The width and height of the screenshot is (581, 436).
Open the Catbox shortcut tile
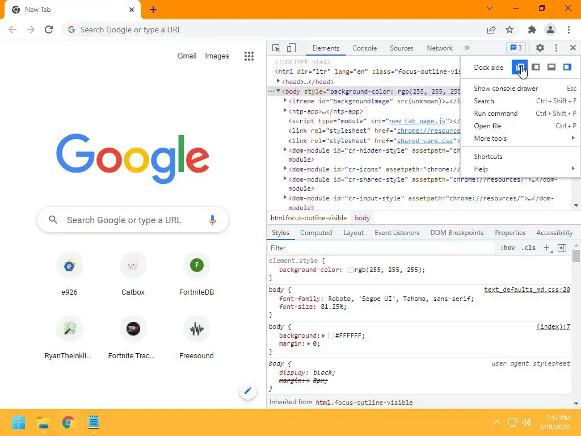(133, 274)
